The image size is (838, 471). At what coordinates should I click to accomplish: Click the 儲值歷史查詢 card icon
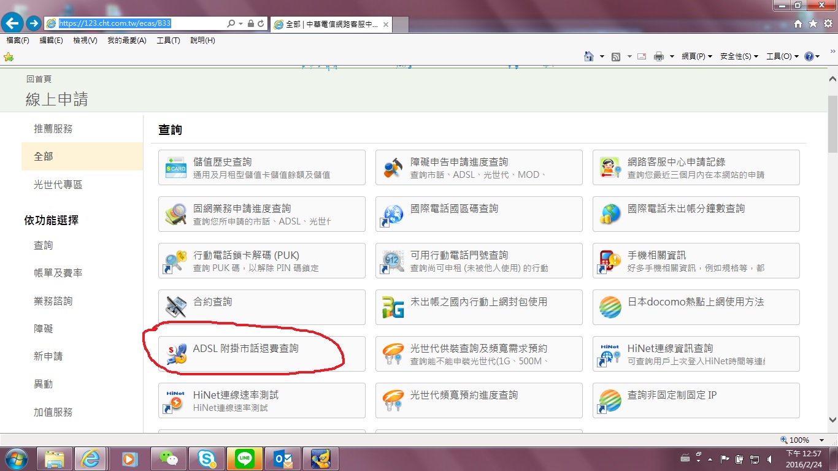click(x=176, y=167)
